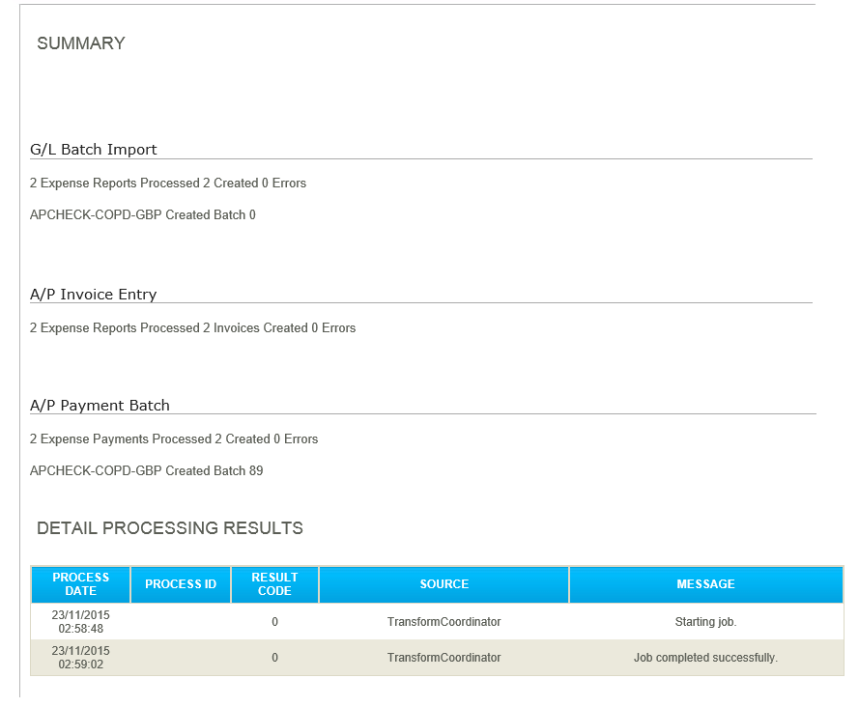Select the SOURCE column header
The width and height of the screenshot is (859, 707).
click(x=444, y=584)
